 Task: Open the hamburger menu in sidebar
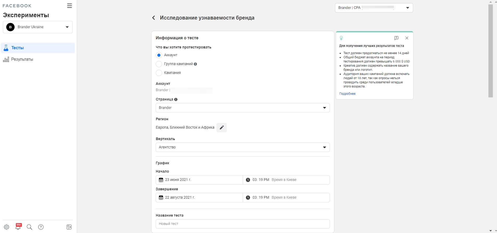69,6
